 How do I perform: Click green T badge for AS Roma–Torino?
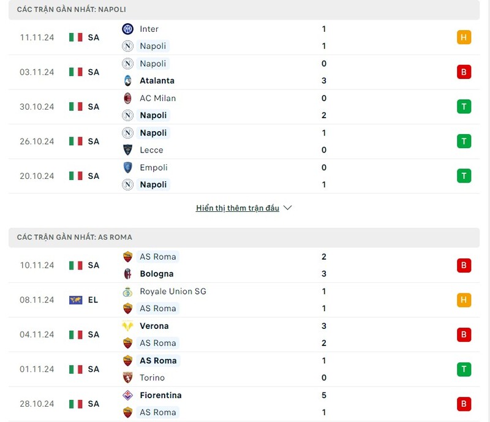point(464,369)
